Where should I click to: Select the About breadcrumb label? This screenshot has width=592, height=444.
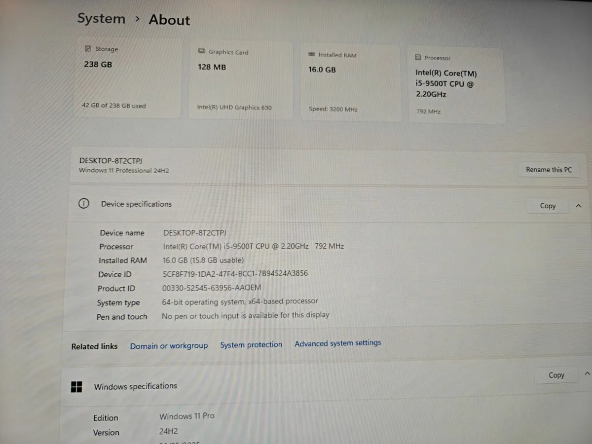pos(169,20)
